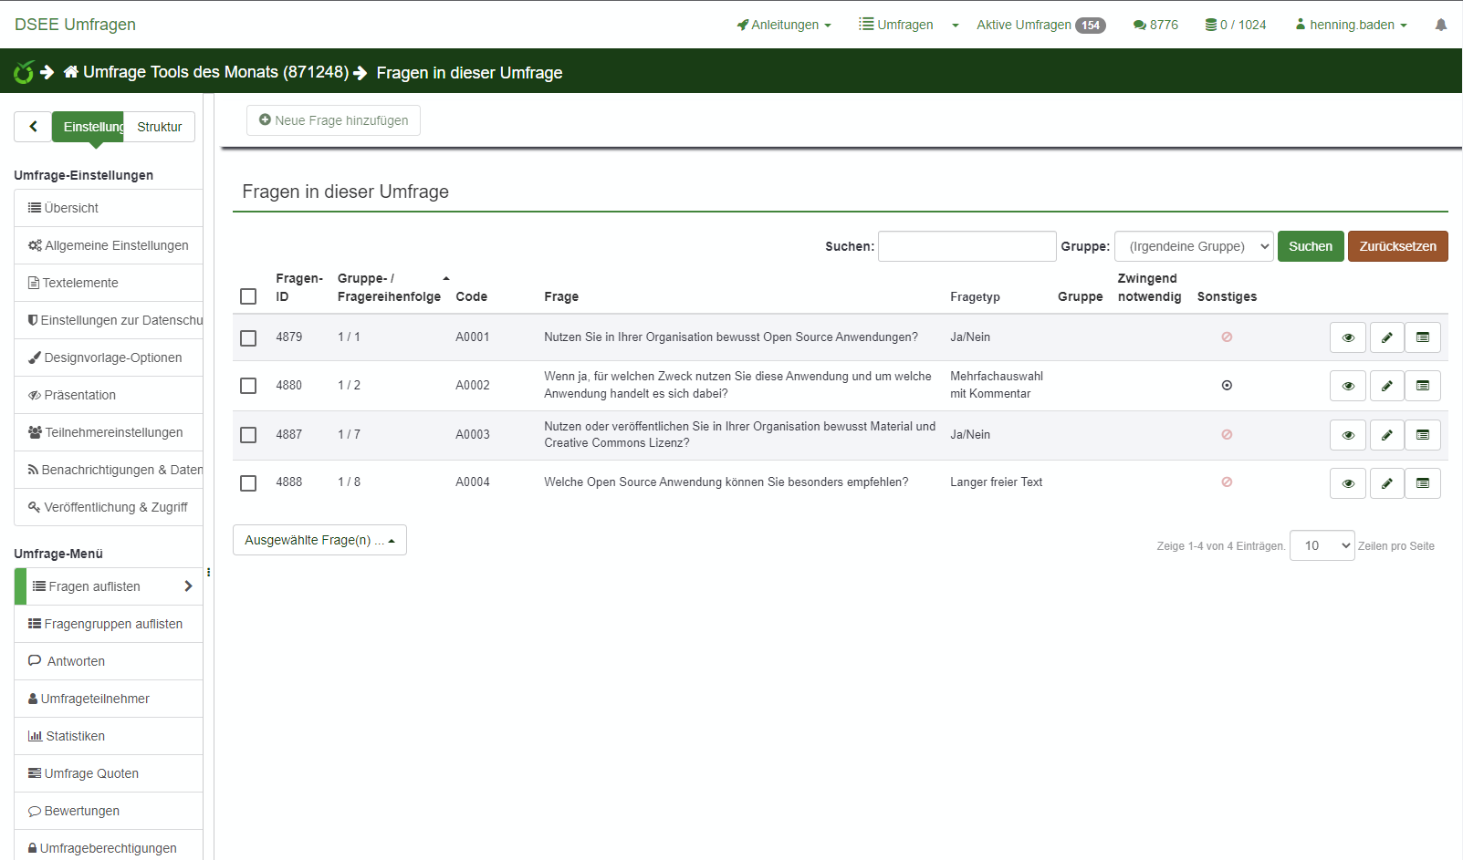The height and width of the screenshot is (860, 1463).
Task: Switch to the Struktur tab
Action: point(158,126)
